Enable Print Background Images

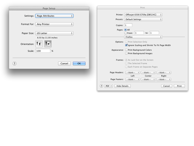[126, 54]
